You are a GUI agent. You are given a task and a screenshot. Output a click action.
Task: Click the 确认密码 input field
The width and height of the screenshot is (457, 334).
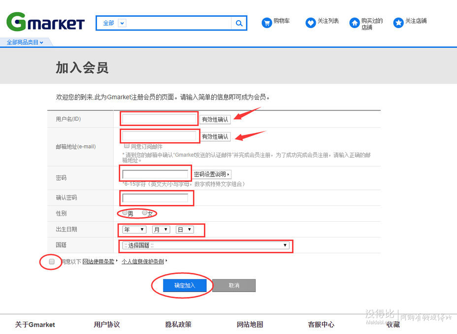[155, 199]
